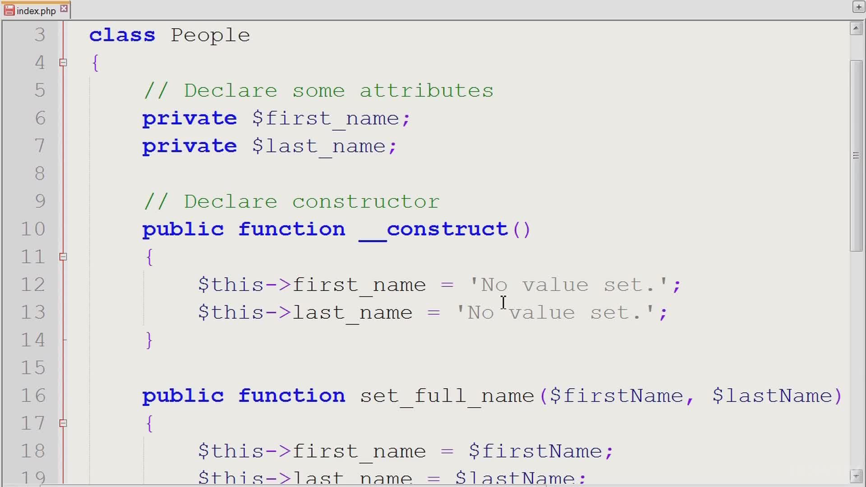Click $first_name on the private declaration line

[x=325, y=119]
